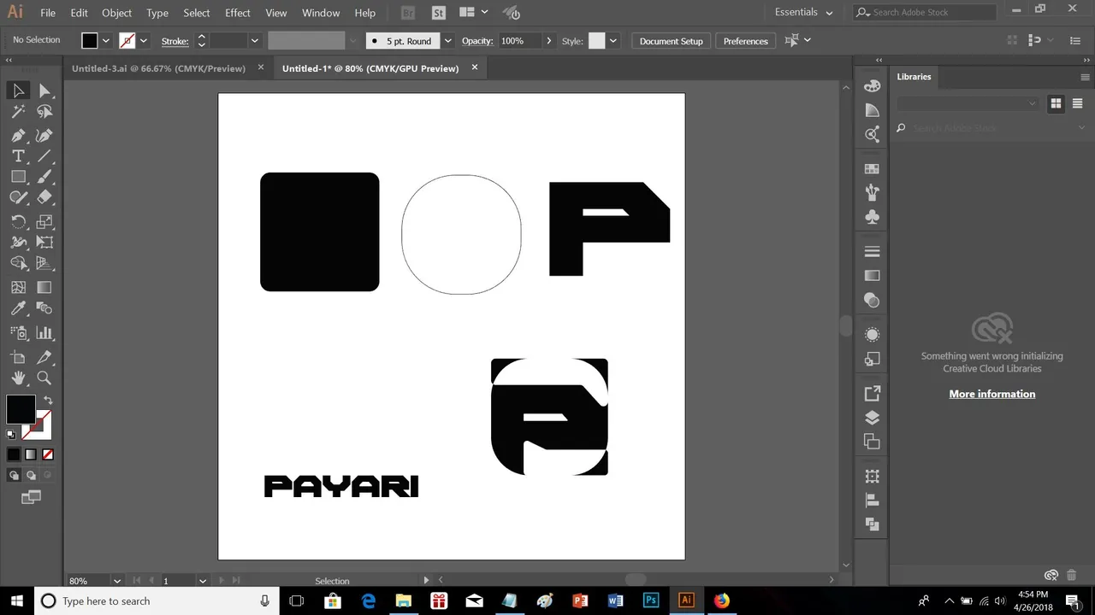Select the Rotate tool
The height and width of the screenshot is (615, 1095).
[18, 221]
